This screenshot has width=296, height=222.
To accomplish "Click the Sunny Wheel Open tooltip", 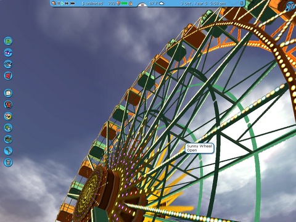I will [199, 148].
